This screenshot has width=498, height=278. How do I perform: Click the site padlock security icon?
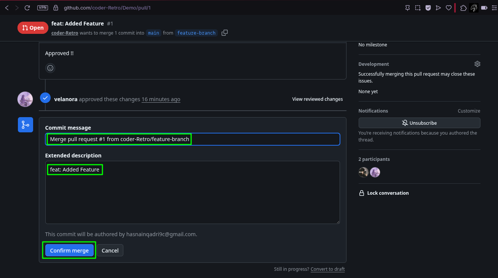[56, 8]
